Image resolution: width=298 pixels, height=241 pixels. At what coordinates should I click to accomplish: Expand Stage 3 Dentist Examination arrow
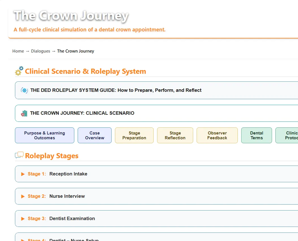point(23,219)
